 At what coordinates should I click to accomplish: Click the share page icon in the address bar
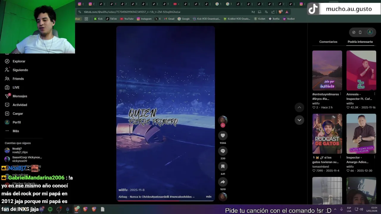coord(273,12)
